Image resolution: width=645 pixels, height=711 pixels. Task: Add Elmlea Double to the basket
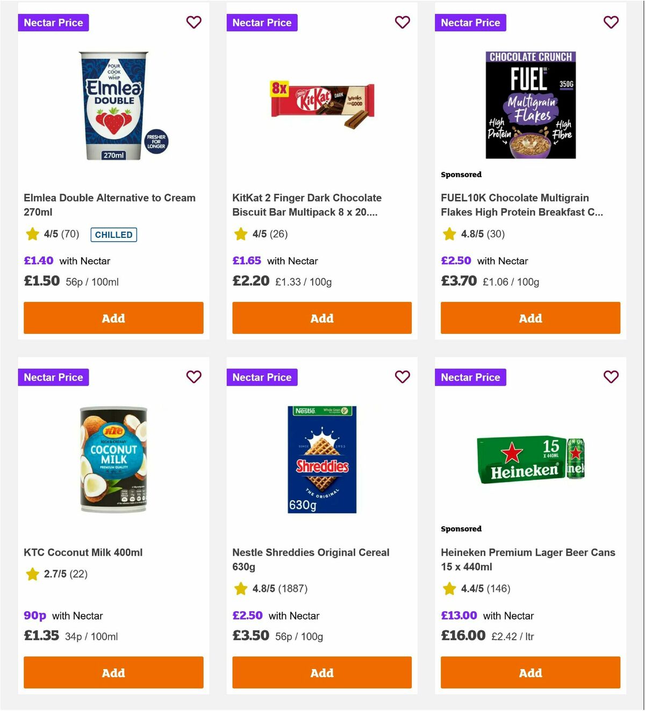coord(113,318)
